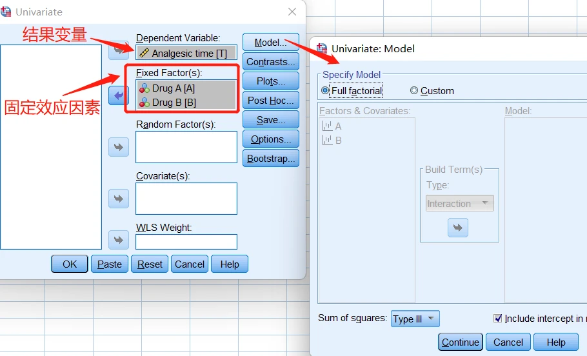Click the arrow beside WLS Weight field
The image size is (587, 356).
point(119,240)
